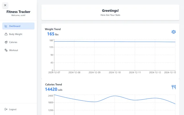Go to Body Weight section
The width and height of the screenshot is (184, 115).
coord(18,34)
